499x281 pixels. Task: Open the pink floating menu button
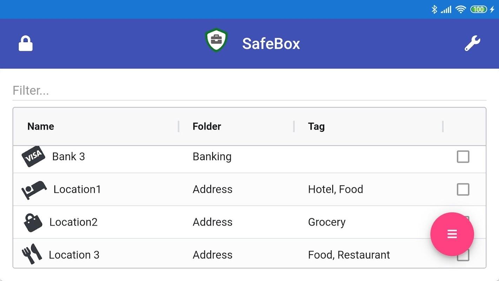pos(452,234)
